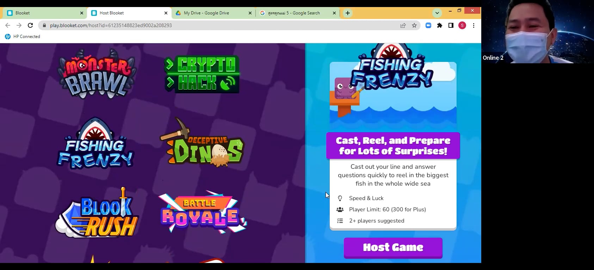Click the address bar URL
Screen dimensions: 594x270
(111, 25)
